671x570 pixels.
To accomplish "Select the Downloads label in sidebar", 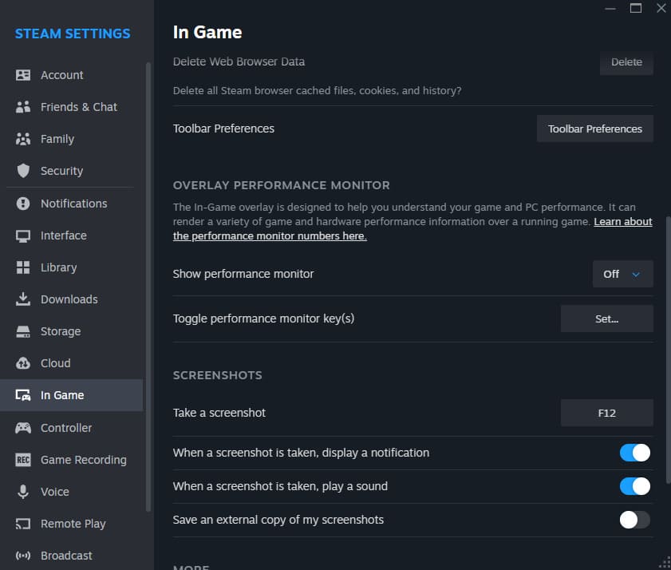I will (x=69, y=299).
